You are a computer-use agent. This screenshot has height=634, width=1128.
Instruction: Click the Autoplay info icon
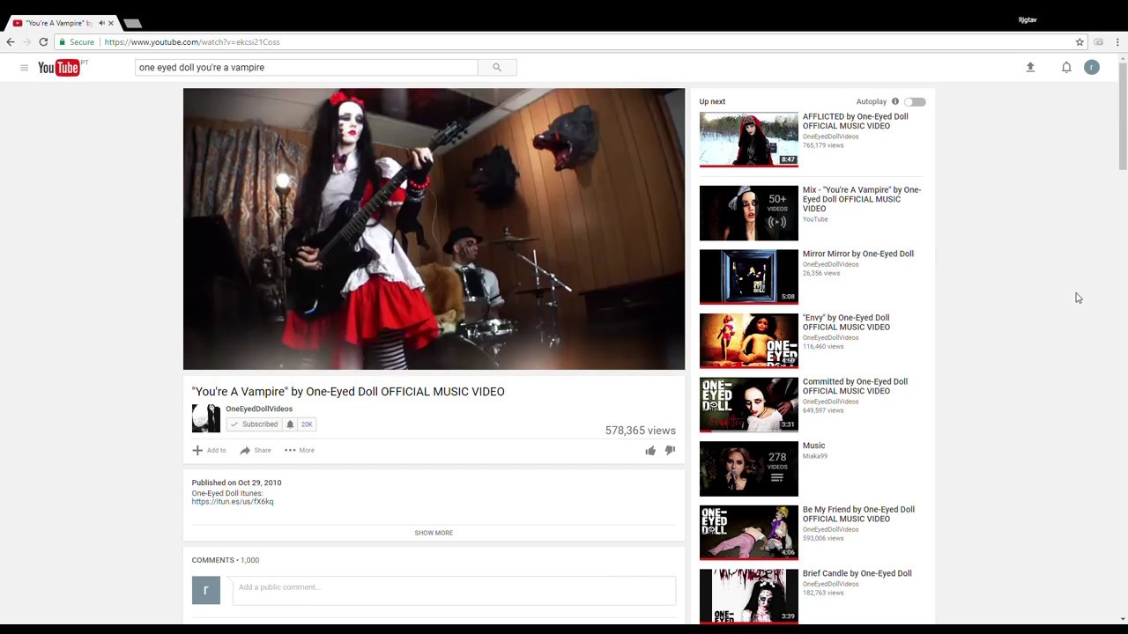point(895,101)
